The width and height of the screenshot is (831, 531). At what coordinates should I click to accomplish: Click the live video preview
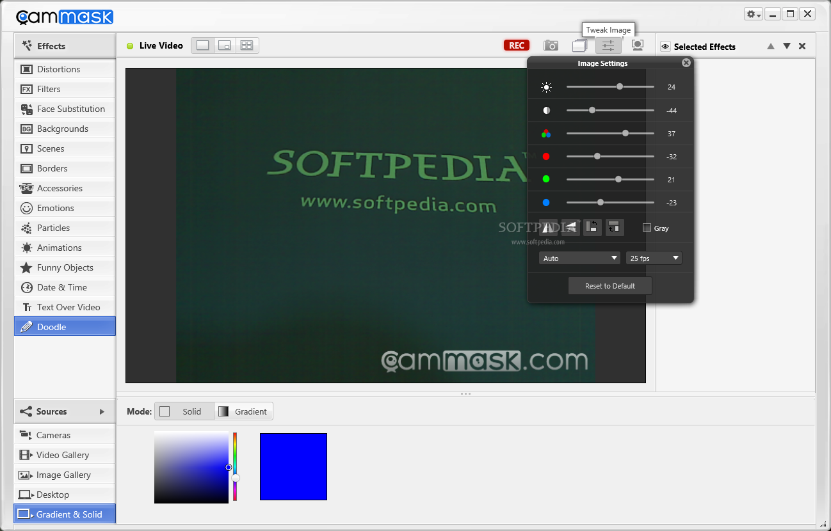385,225
